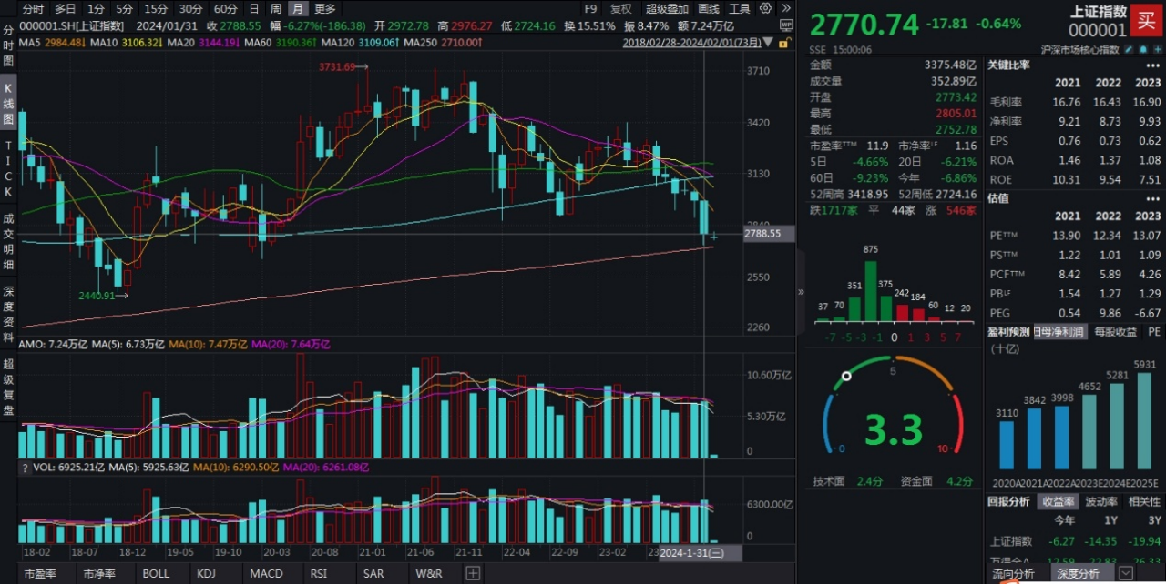Open the F9 deep data view
This screenshot has width=1166, height=584.
(x=590, y=8)
